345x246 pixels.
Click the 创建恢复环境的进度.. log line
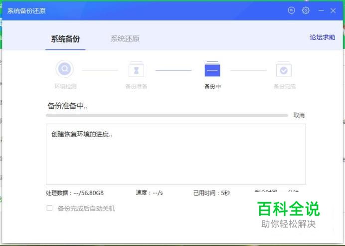tap(82, 134)
